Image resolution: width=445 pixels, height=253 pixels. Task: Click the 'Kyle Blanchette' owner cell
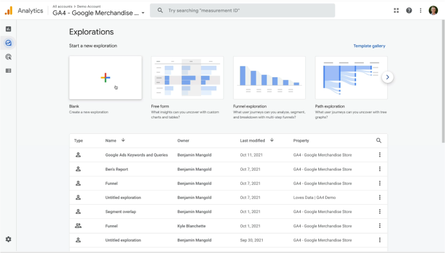191,226
